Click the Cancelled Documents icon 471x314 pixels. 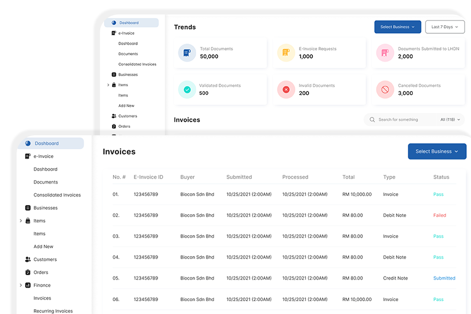tap(385, 90)
